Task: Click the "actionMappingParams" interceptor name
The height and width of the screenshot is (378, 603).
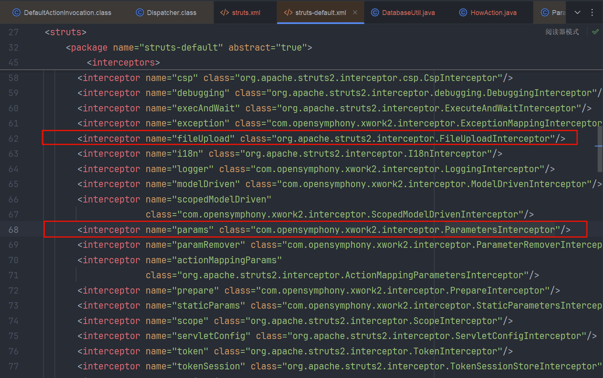Action: 227,260
